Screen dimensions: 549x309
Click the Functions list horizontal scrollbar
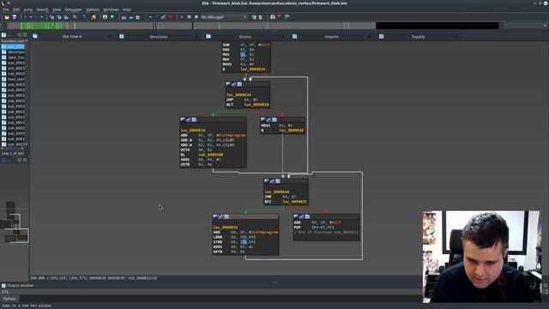pyautogui.click(x=12, y=148)
